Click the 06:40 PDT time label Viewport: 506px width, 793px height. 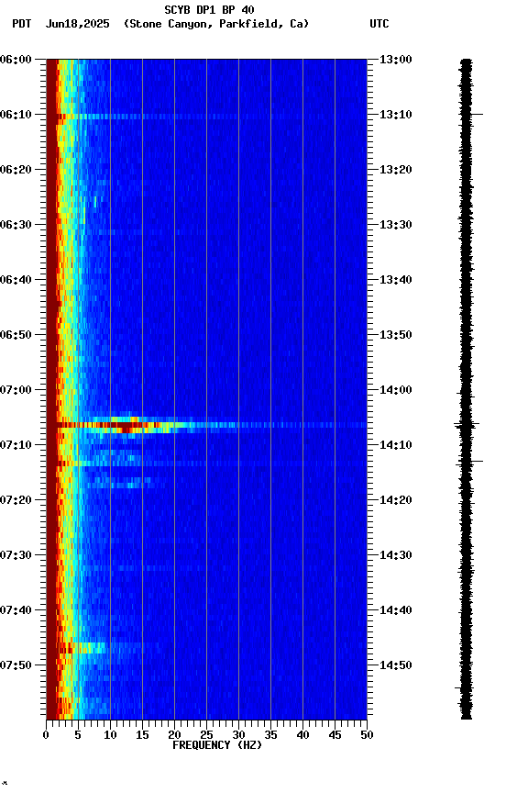pyautogui.click(x=16, y=280)
